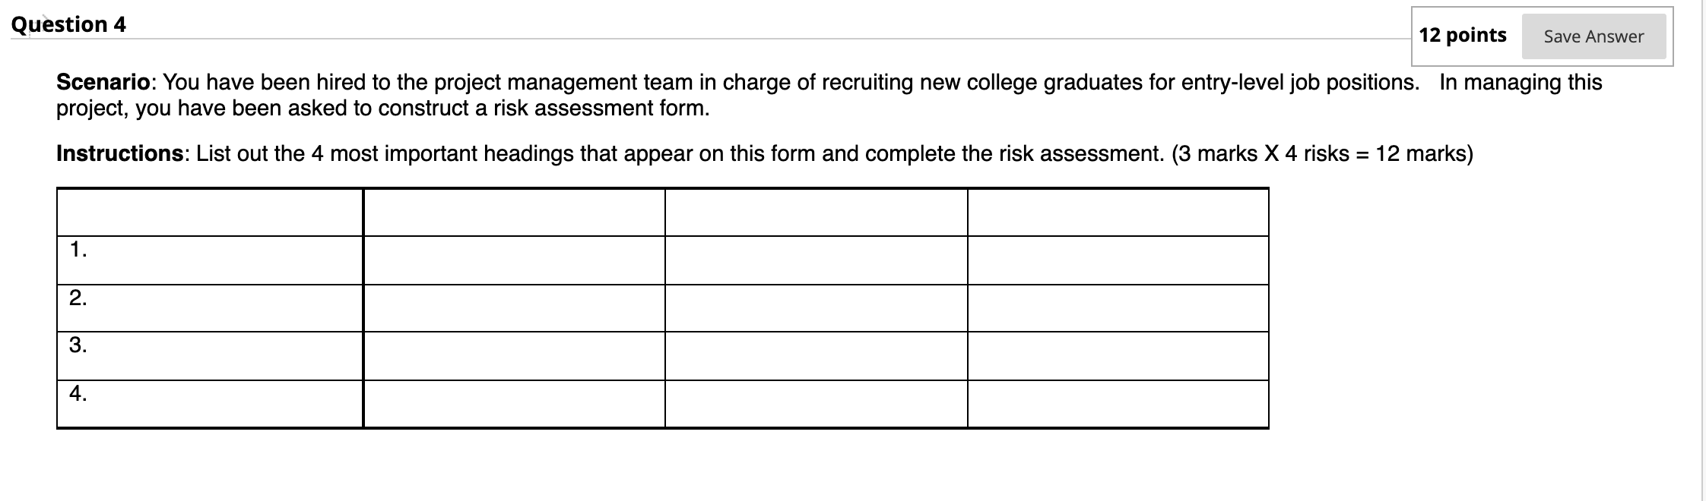1706x501 pixels.
Task: Click the Save Answer button
Action: click(x=1593, y=36)
